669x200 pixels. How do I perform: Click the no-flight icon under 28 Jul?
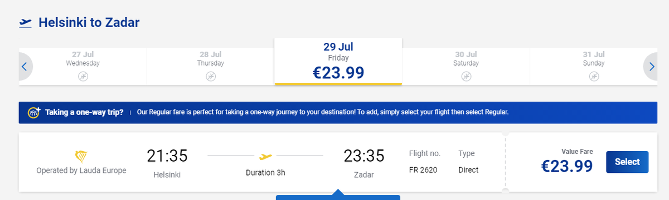(211, 76)
